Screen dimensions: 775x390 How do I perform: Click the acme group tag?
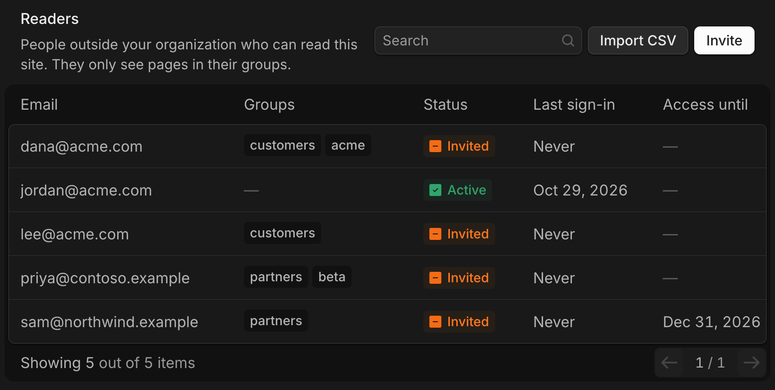click(x=348, y=145)
